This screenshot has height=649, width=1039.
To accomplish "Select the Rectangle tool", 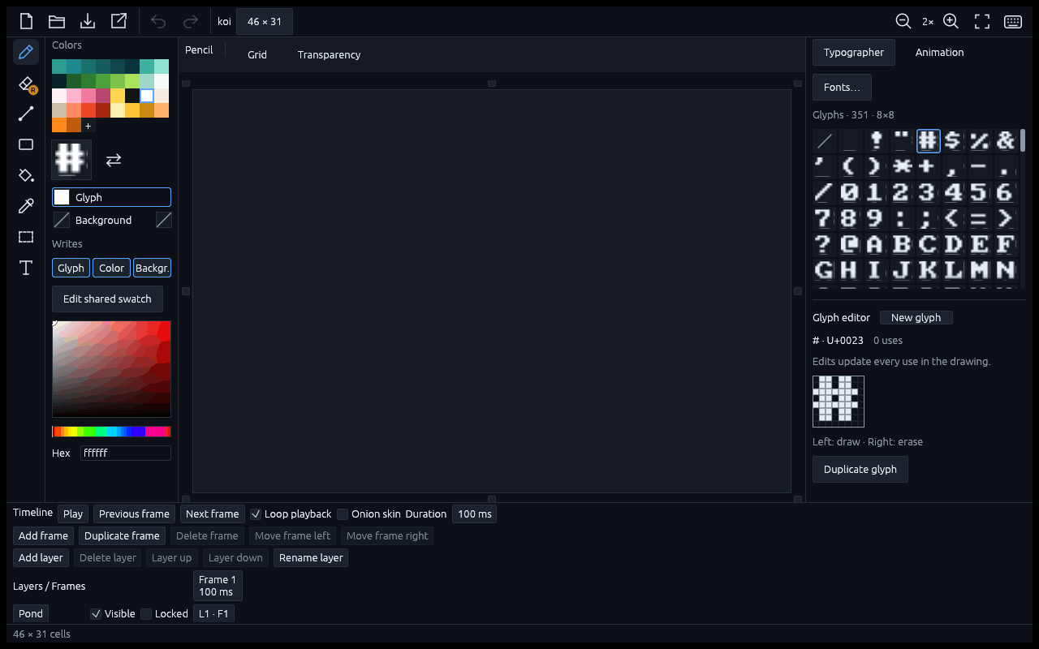I will [26, 144].
